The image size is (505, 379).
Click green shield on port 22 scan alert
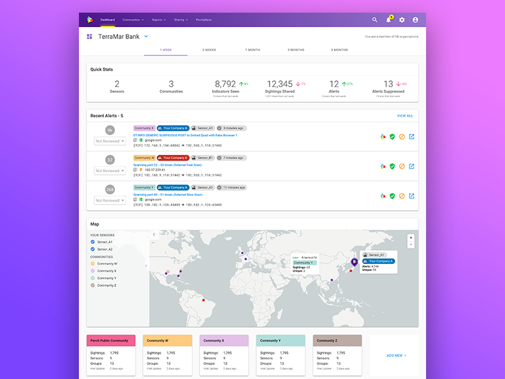[392, 166]
